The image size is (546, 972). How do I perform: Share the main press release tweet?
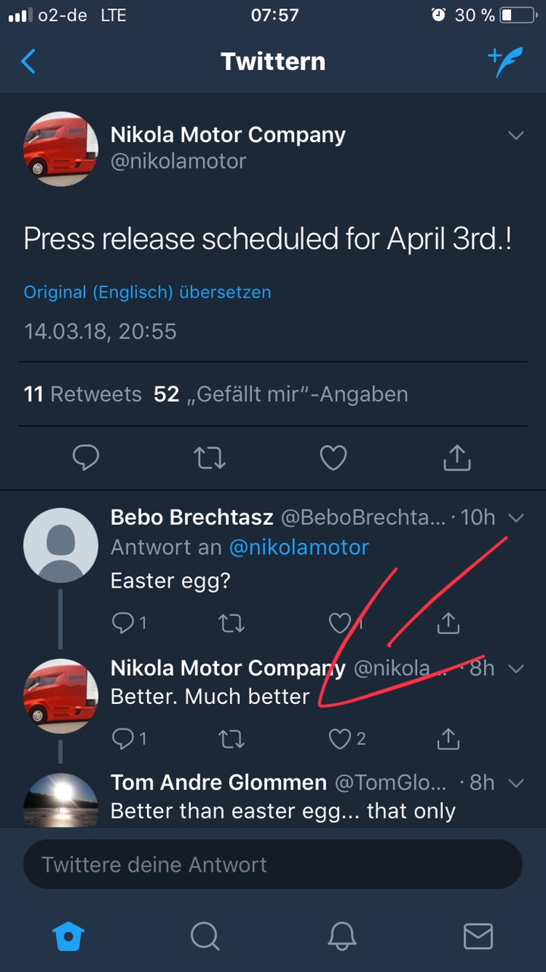click(x=457, y=457)
